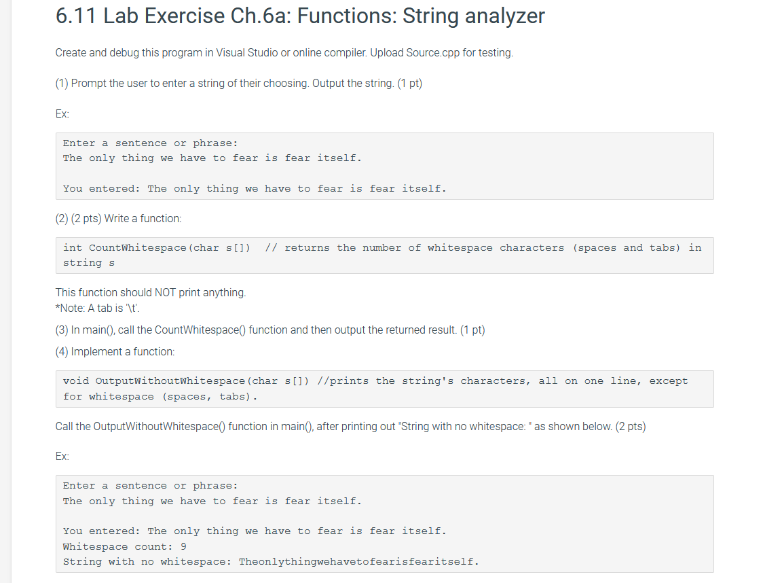Click 'Whitespace count: 9' output line

tap(125, 546)
